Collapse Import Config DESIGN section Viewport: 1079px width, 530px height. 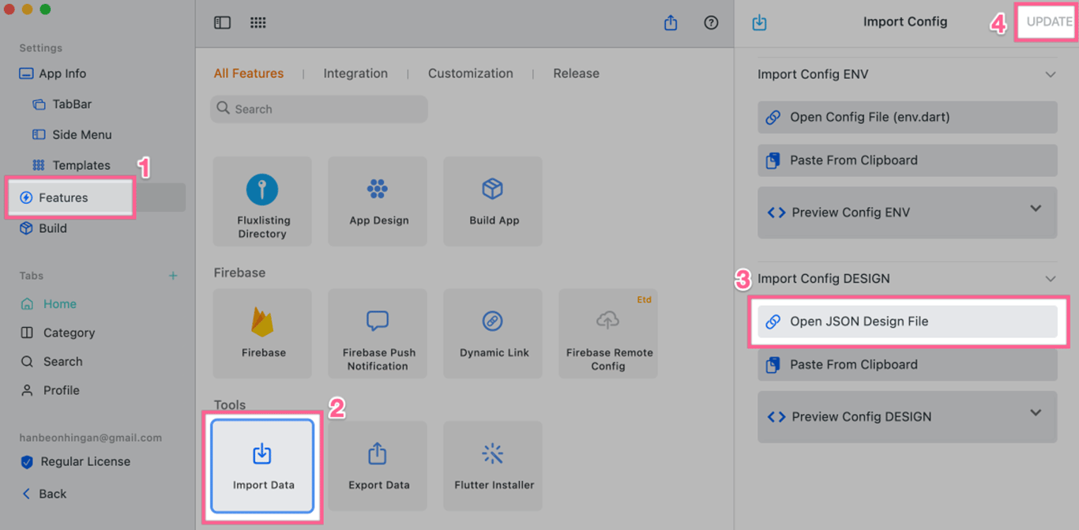point(1051,279)
